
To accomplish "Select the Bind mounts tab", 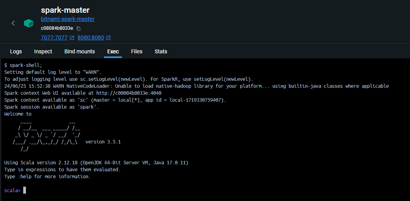I will [x=79, y=51].
